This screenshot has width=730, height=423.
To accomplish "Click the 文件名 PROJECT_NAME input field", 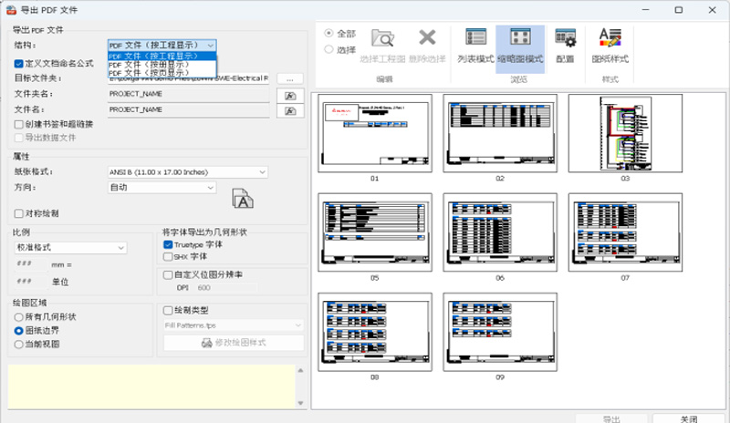I will coord(187,109).
